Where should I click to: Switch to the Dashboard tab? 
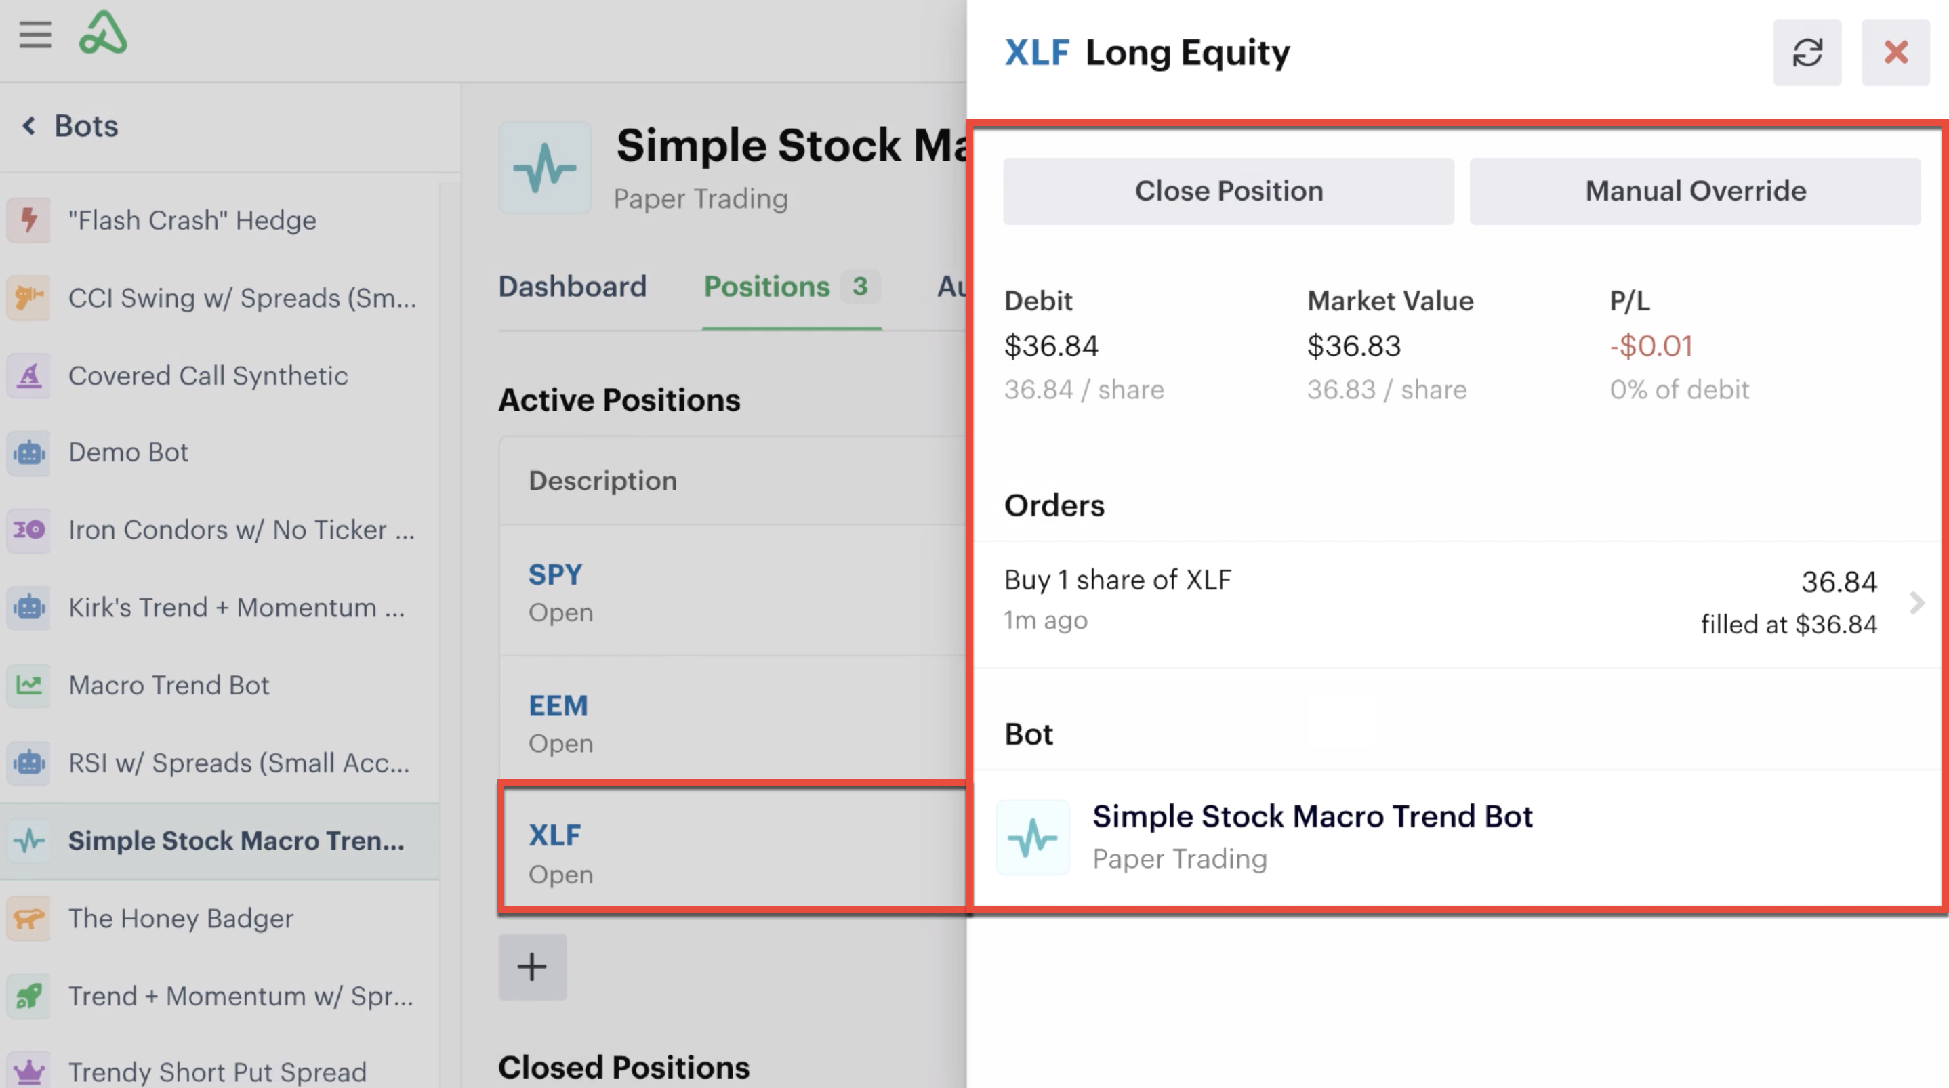572,287
